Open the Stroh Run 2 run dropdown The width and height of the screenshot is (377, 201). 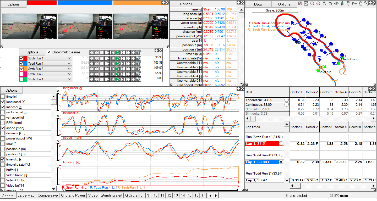point(69,74)
